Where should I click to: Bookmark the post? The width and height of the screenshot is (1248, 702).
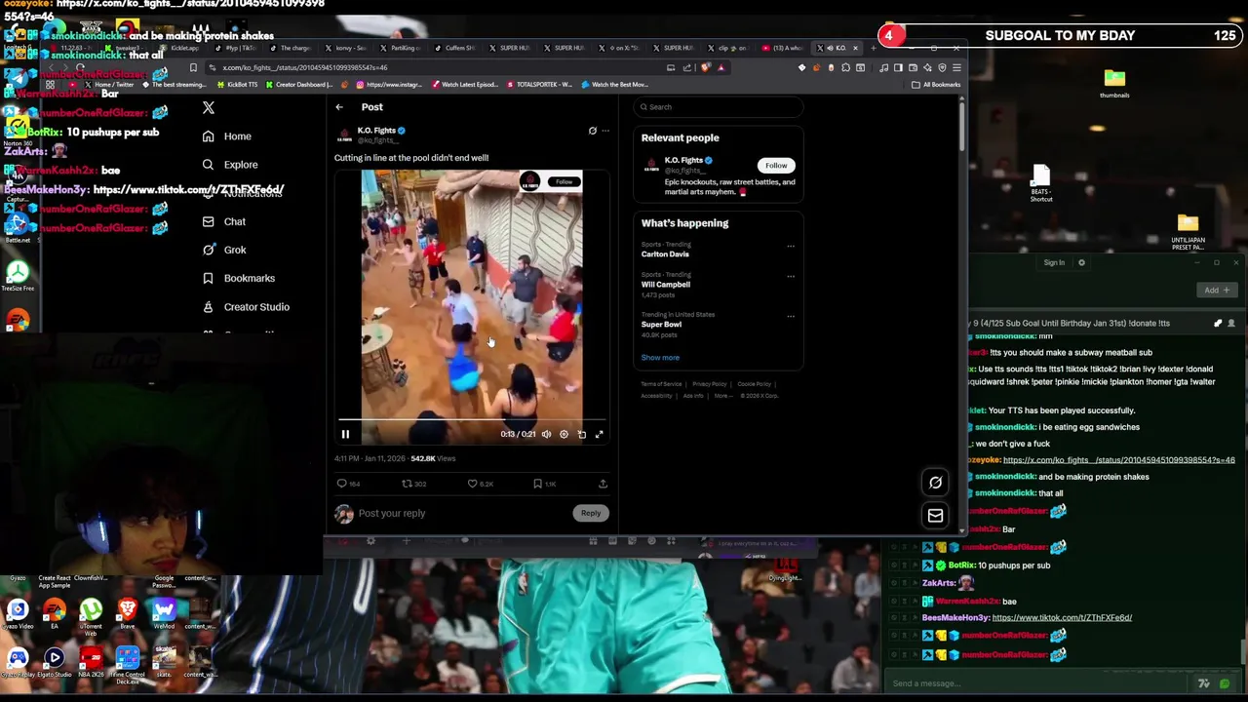pos(537,484)
